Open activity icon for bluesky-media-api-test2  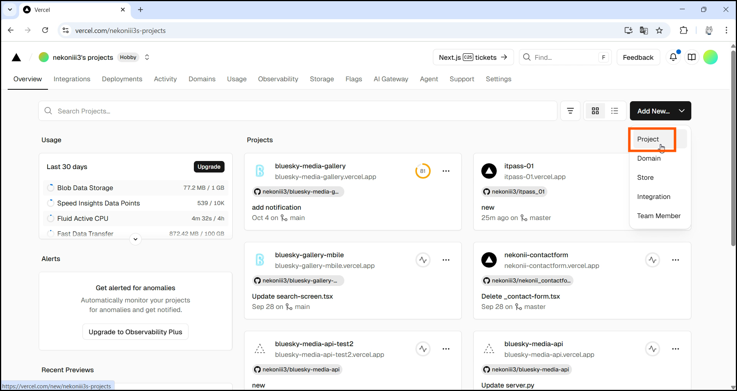tap(423, 349)
